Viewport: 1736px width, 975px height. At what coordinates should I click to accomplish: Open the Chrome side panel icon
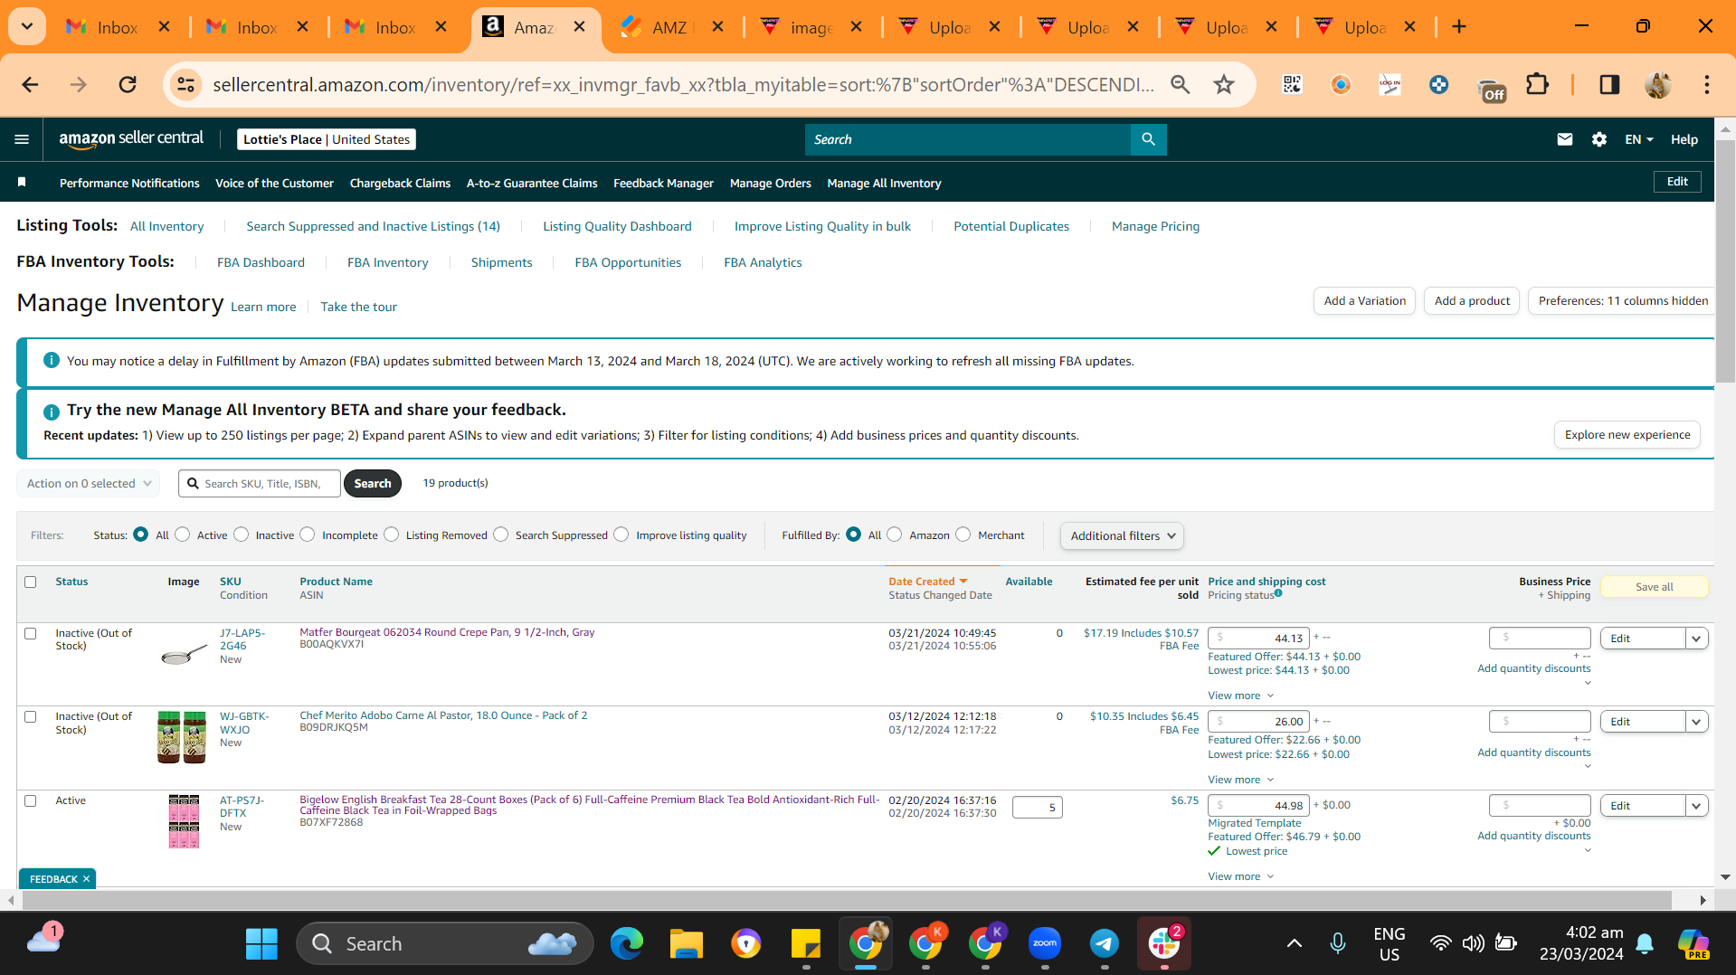tap(1609, 85)
